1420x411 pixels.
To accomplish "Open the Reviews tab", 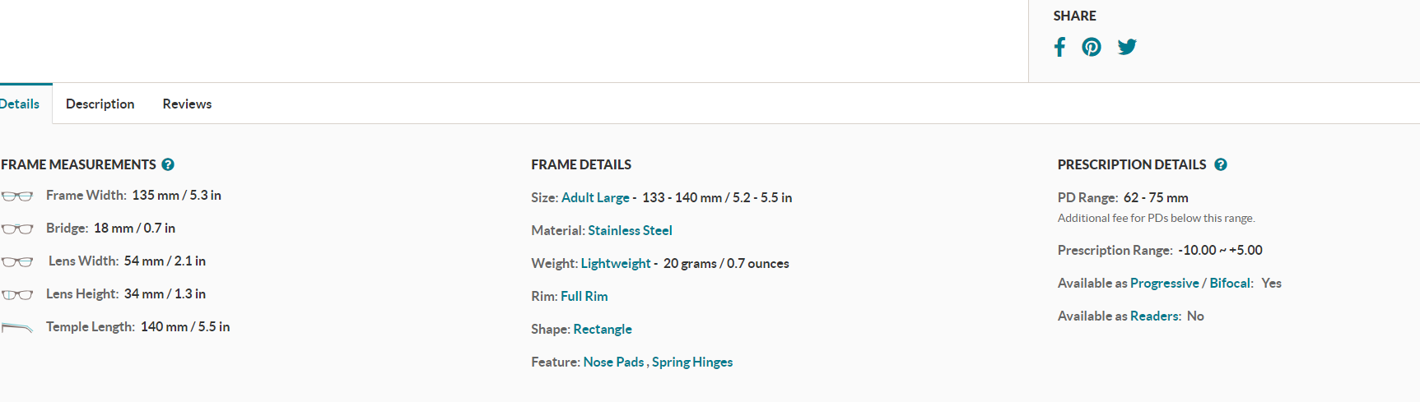I will coord(187,104).
